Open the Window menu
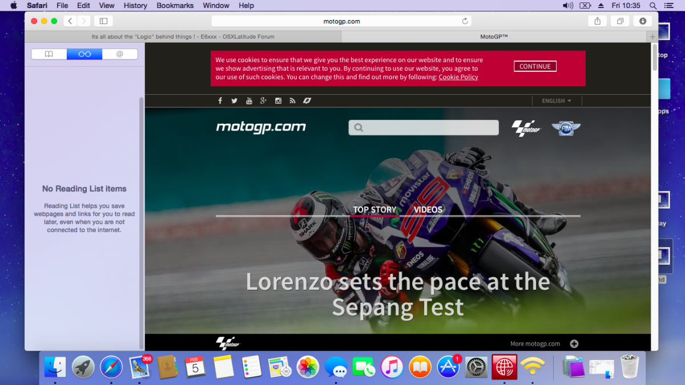This screenshot has height=385, width=685. [x=216, y=6]
